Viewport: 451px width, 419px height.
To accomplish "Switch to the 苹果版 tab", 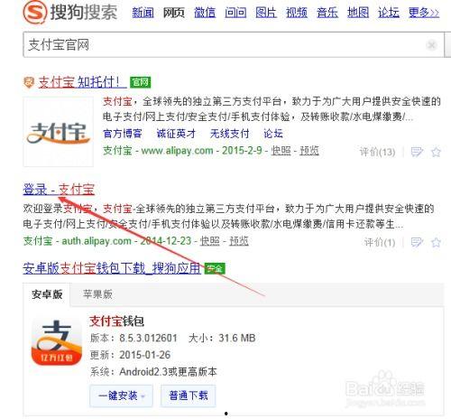I will click(x=97, y=294).
